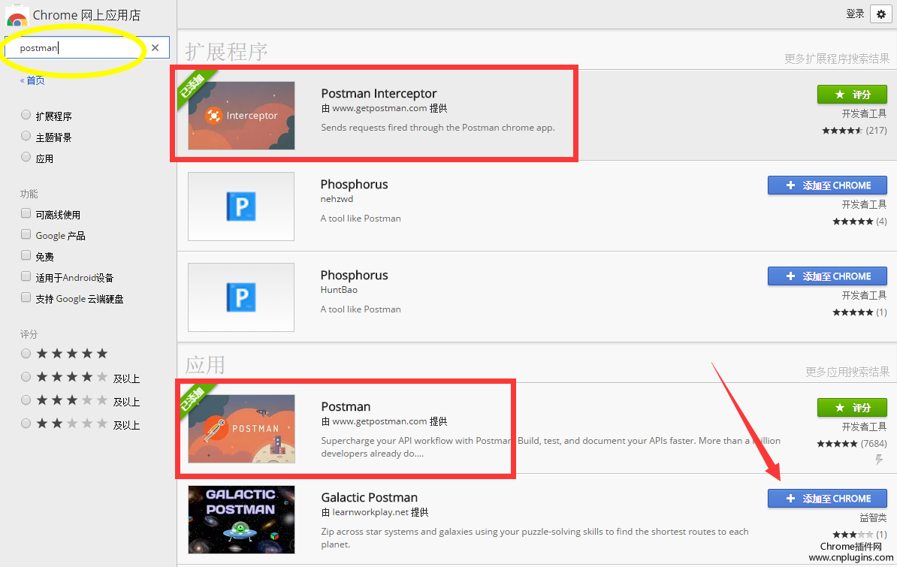
Task: Click 添加至CHROME for Galactic Postman
Action: tap(827, 499)
